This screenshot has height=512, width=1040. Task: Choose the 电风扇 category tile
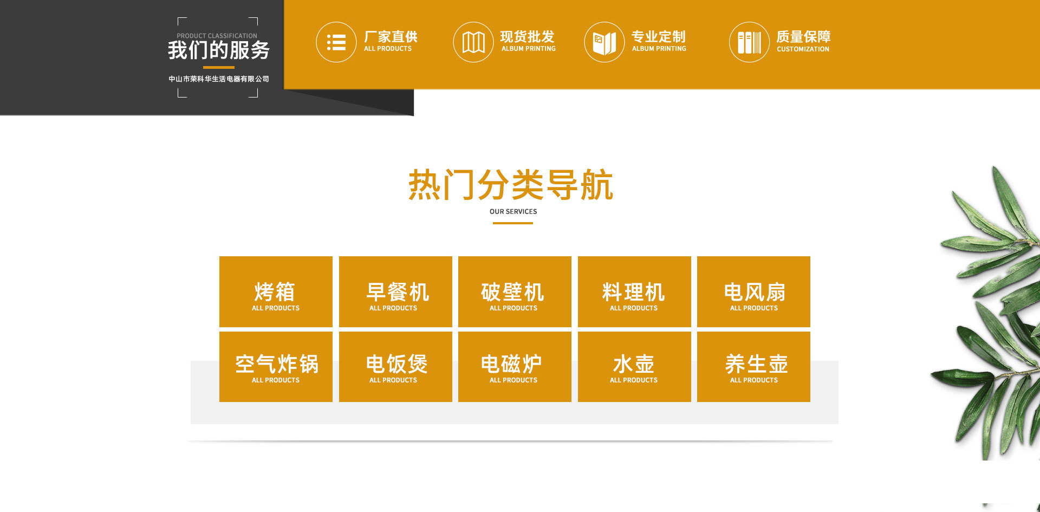click(x=753, y=291)
